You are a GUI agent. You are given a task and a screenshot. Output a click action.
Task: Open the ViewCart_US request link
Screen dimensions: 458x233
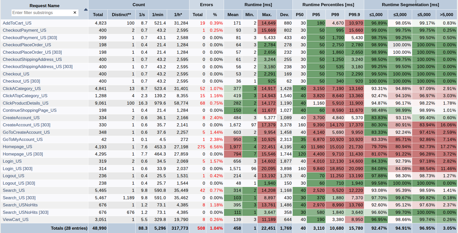click(16, 219)
